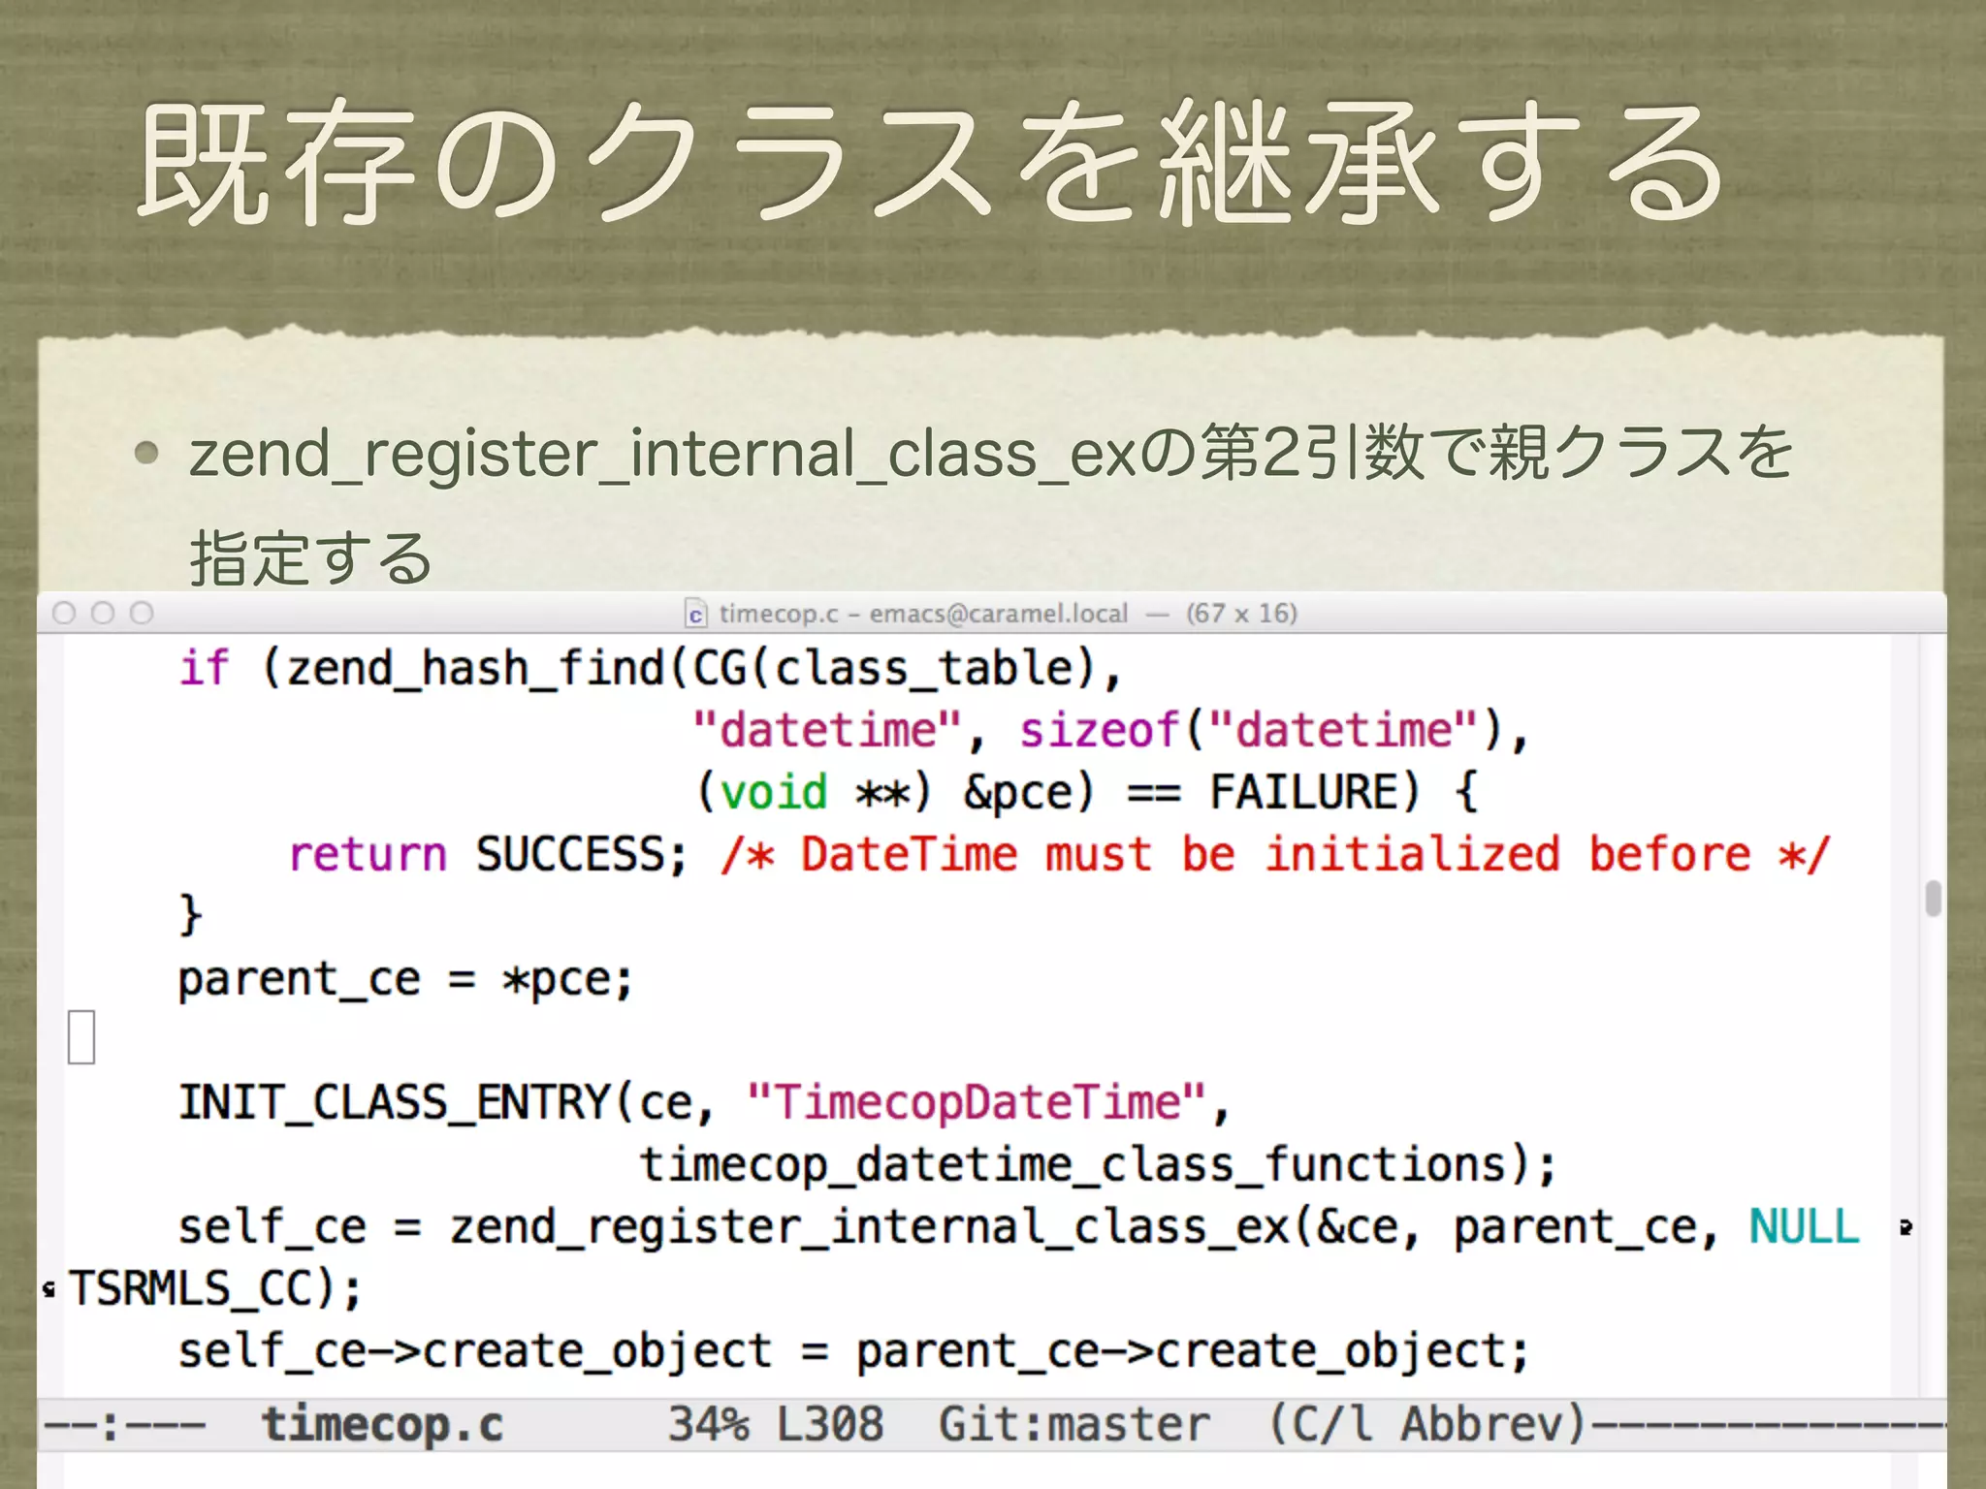Click self_ce->create_object assignment
The width and height of the screenshot is (1986, 1489).
[853, 1351]
